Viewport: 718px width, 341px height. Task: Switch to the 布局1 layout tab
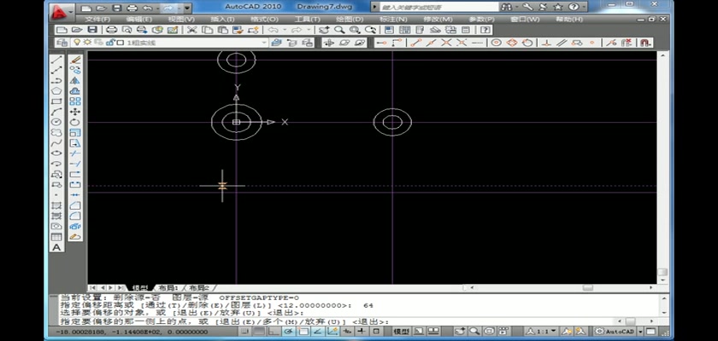[x=168, y=288]
